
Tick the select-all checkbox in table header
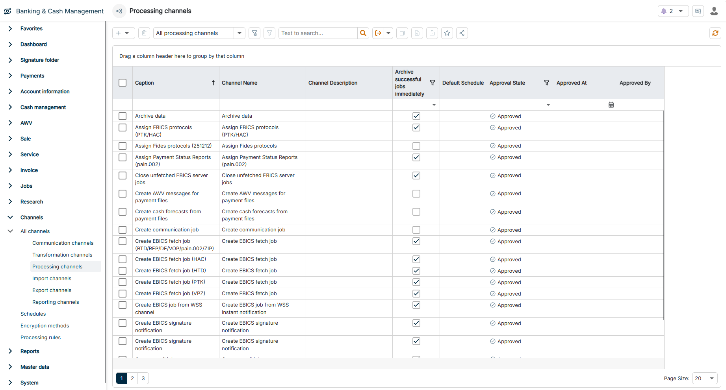pyautogui.click(x=123, y=83)
